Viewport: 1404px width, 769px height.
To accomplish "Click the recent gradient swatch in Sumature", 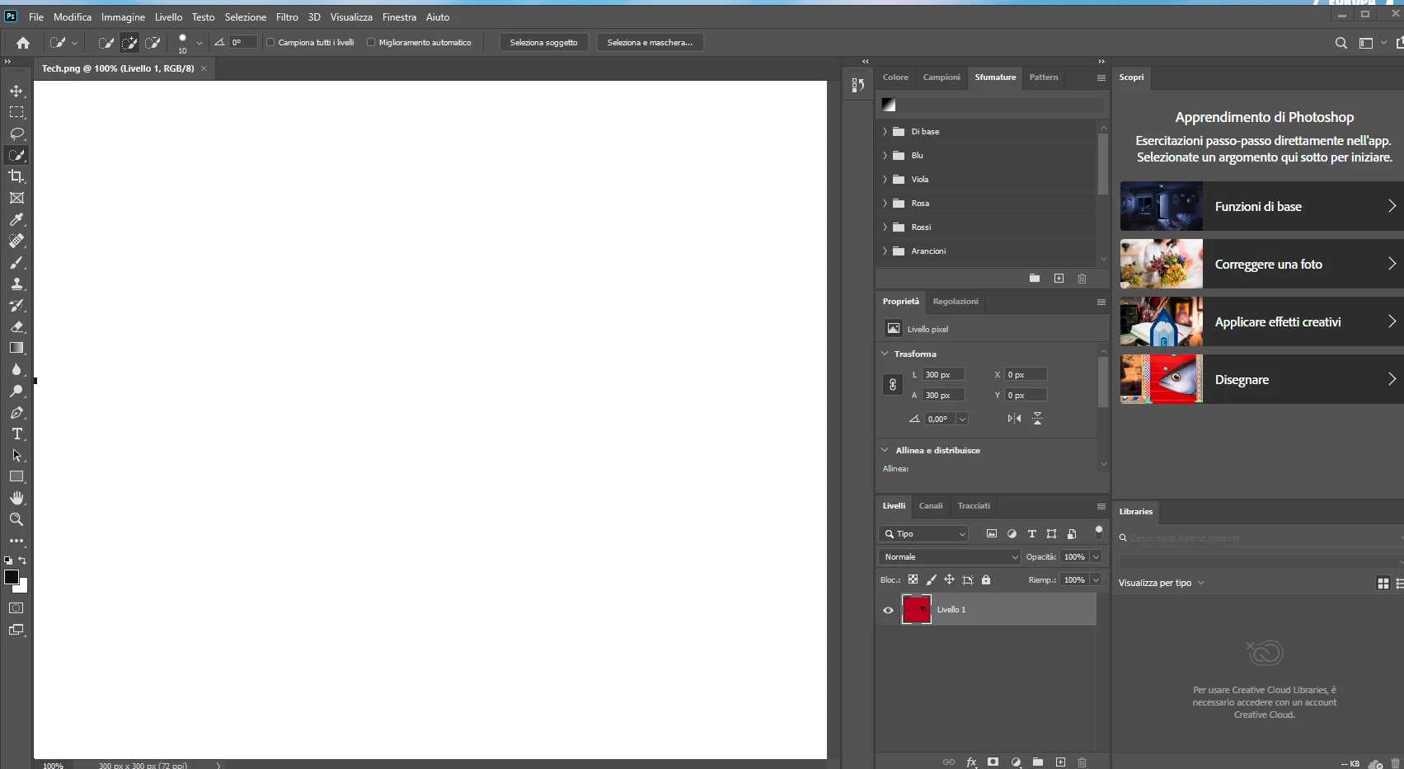I will click(x=889, y=105).
